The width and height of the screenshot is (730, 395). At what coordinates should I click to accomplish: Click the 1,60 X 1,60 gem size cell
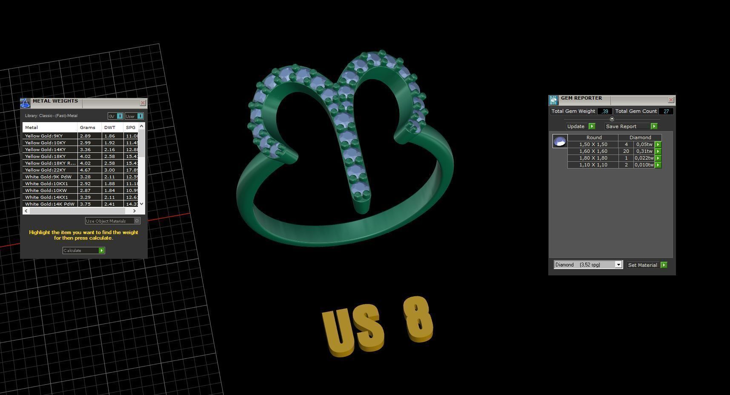click(x=593, y=151)
